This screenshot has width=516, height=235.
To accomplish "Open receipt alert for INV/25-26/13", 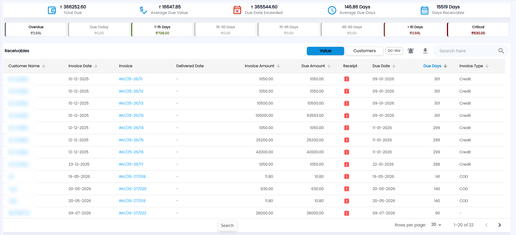I will coord(347,103).
